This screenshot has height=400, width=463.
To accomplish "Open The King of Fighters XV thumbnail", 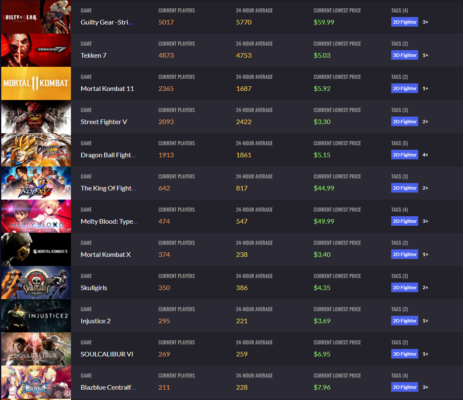I will click(36, 183).
